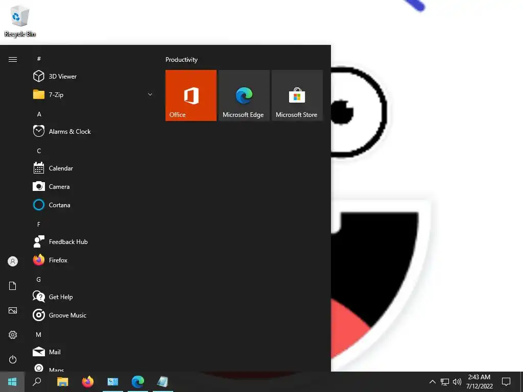This screenshot has height=392, width=523.
Task: Open the Action Center notifications icon
Action: [x=506, y=382]
